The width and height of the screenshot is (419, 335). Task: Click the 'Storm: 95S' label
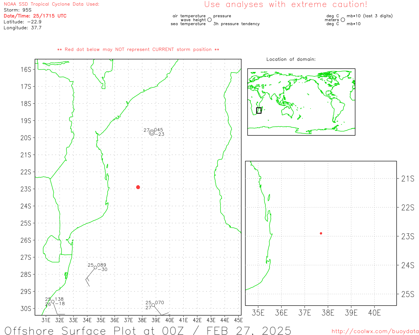tap(18, 10)
